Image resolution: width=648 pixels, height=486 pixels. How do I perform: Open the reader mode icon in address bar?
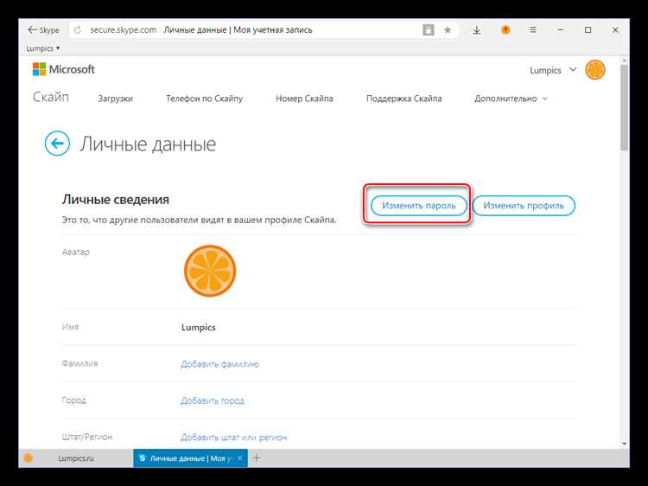point(429,29)
